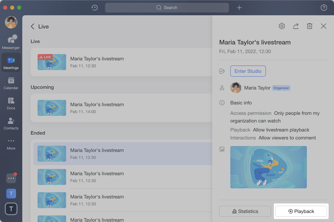Viewport: 334px width, 222px height.
Task: Open Messenger in the sidebar
Action: click(x=11, y=42)
